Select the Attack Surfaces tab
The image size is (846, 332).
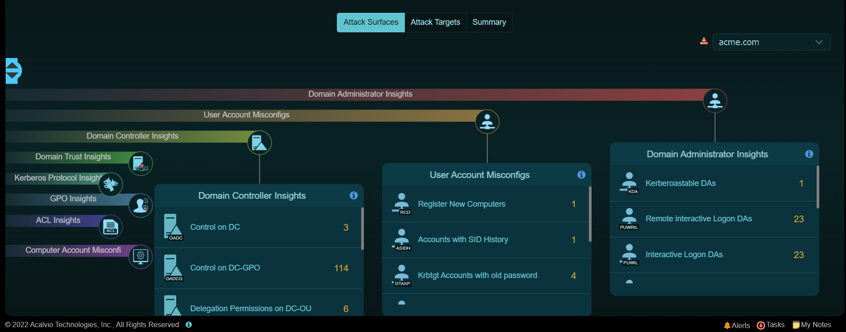point(371,22)
